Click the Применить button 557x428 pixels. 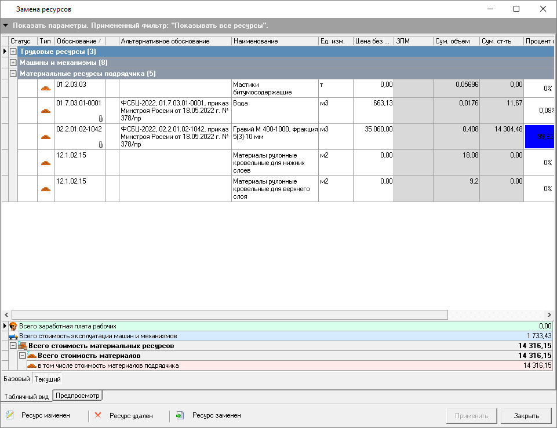(471, 416)
